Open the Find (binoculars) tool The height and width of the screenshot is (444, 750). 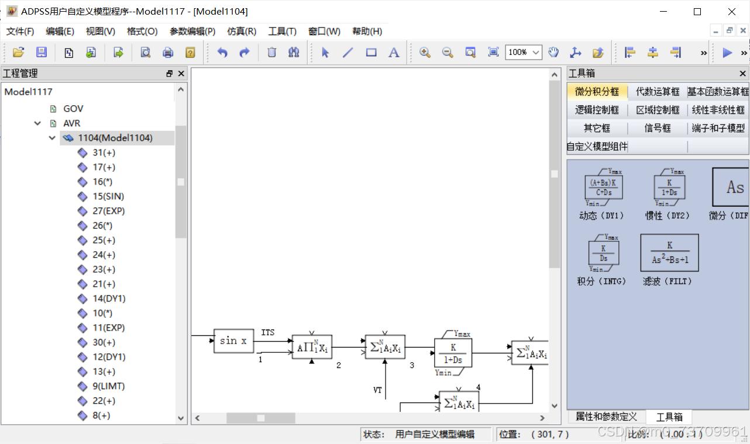294,52
